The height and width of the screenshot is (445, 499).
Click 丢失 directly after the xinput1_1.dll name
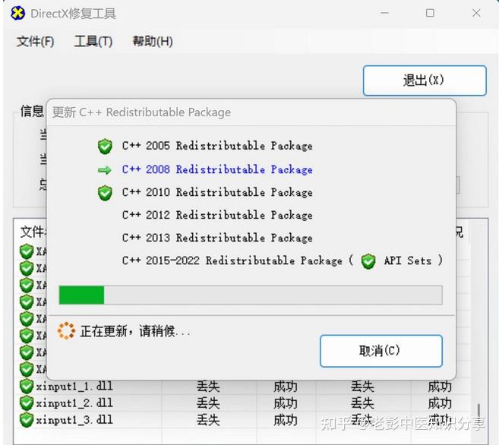click(208, 387)
